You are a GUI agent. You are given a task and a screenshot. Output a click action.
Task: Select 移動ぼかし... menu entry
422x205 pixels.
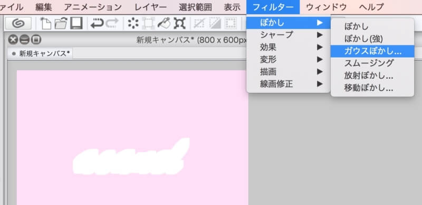pyautogui.click(x=372, y=88)
